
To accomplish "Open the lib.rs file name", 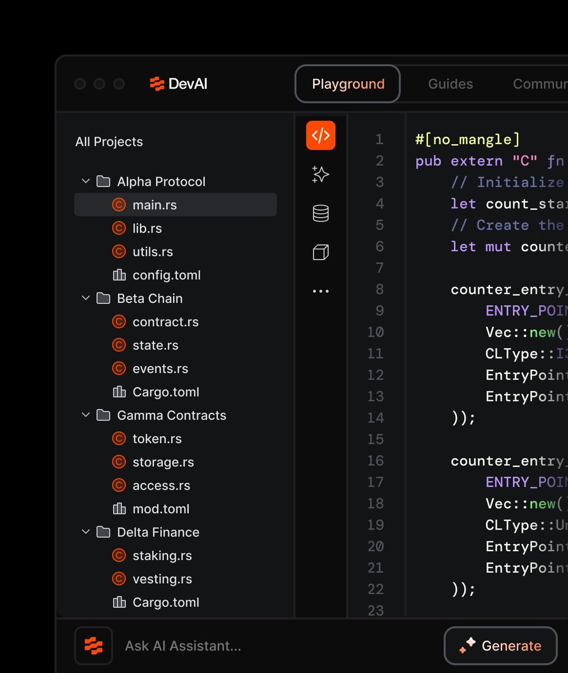I will tap(148, 229).
